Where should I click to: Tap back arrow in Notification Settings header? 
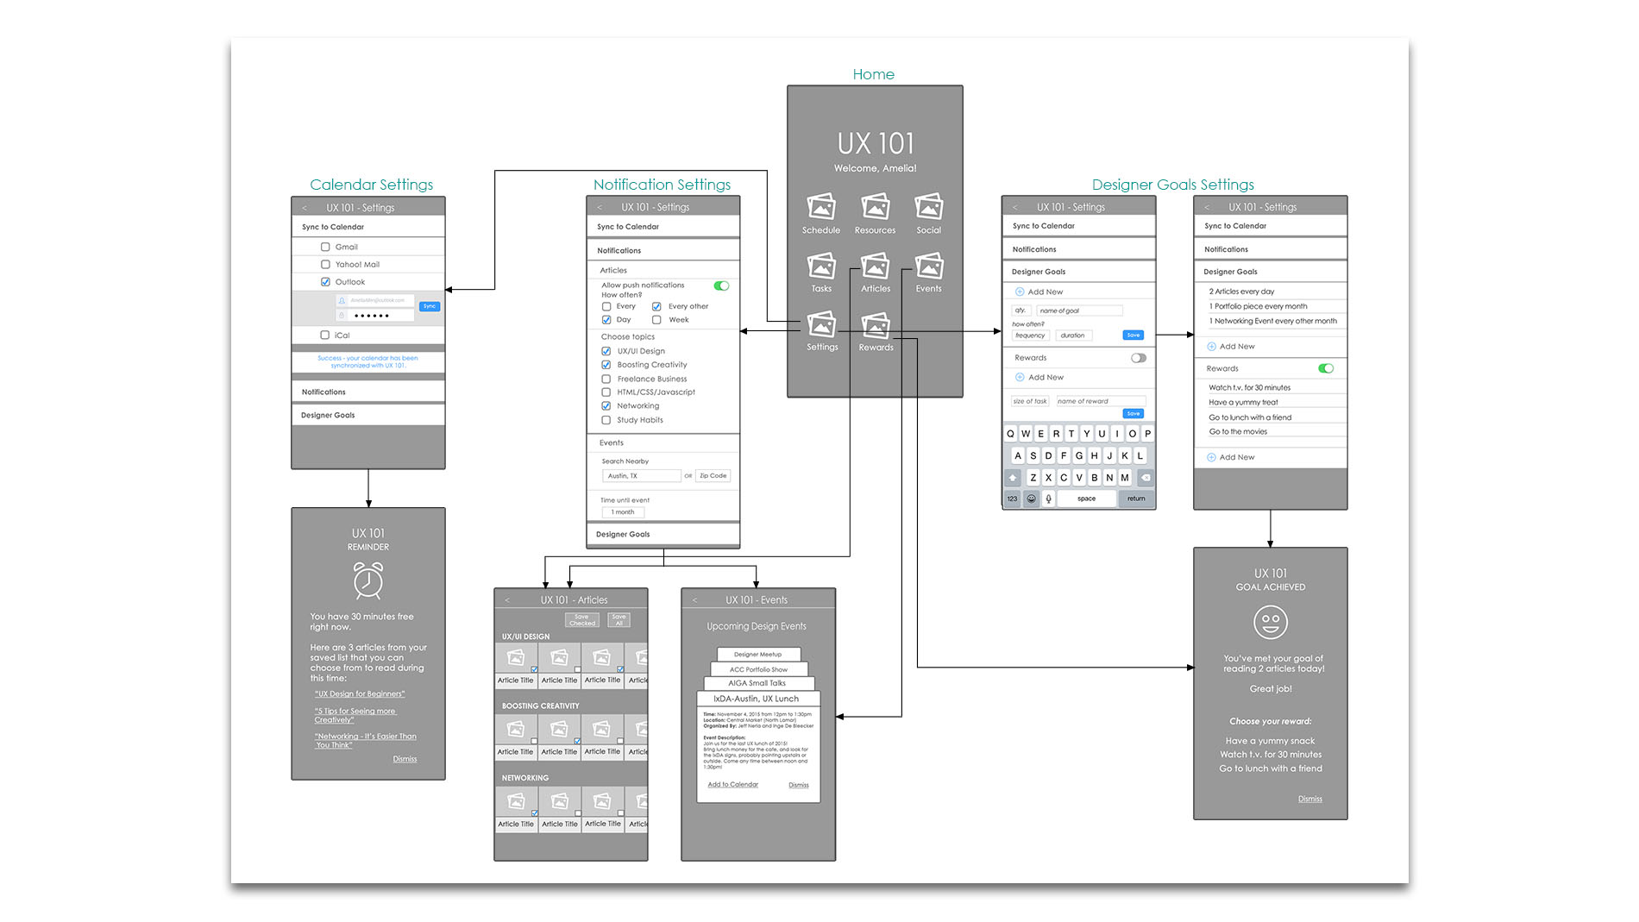coord(600,207)
